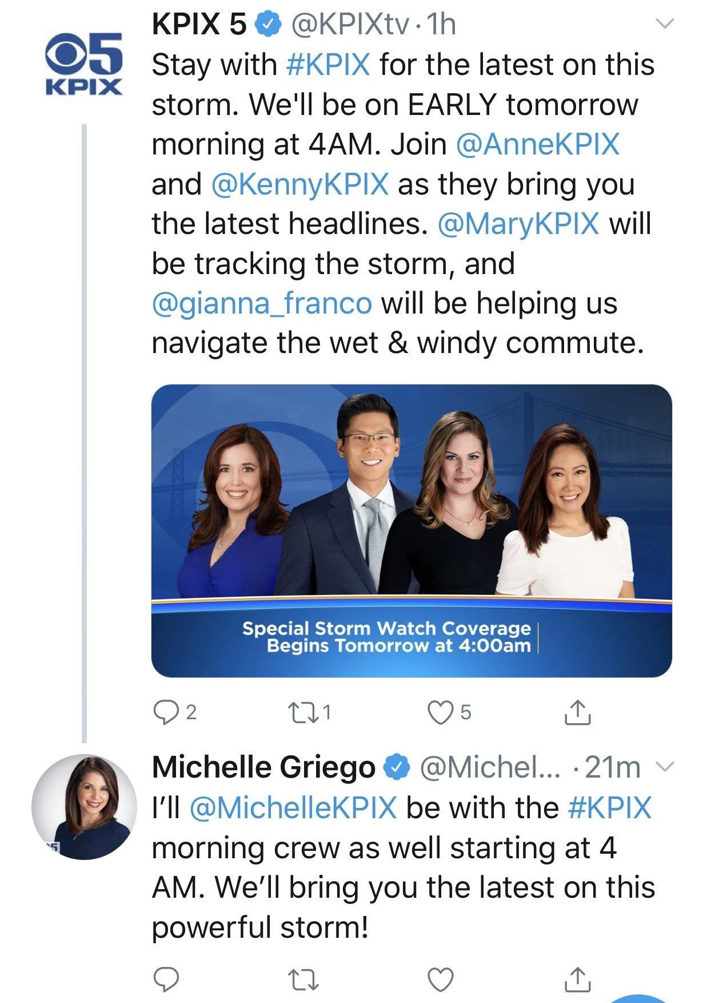Reply to Michelle Griego's tweet
The width and height of the screenshot is (707, 1003).
[x=166, y=979]
